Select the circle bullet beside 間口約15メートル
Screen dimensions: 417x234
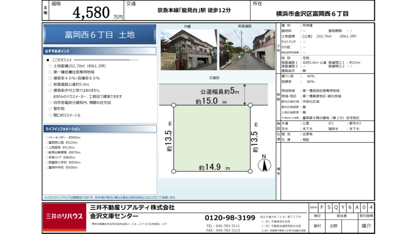50,115
